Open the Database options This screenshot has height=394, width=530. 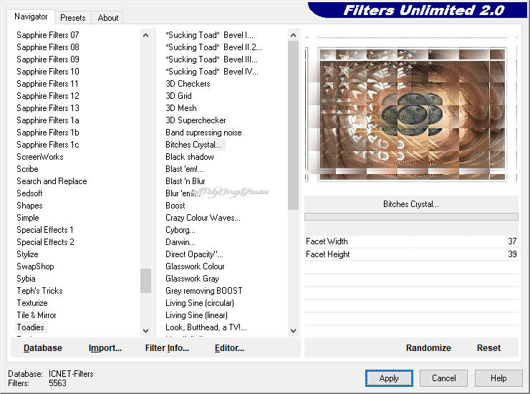pos(43,348)
